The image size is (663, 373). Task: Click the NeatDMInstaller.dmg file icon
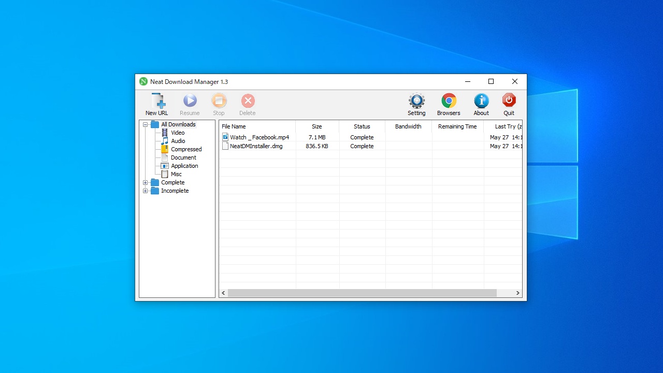pyautogui.click(x=225, y=146)
